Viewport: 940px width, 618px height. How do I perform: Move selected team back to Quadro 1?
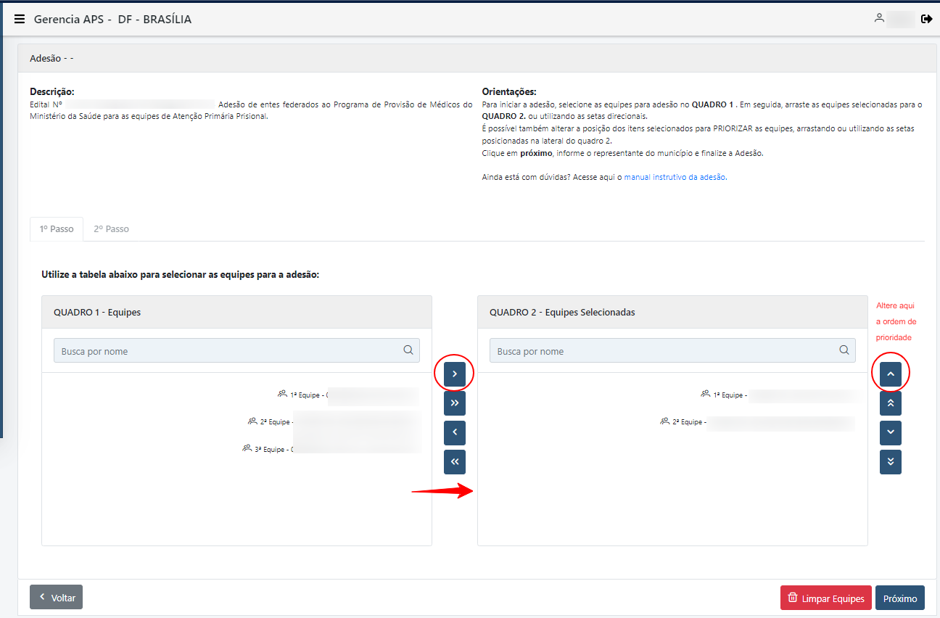455,432
